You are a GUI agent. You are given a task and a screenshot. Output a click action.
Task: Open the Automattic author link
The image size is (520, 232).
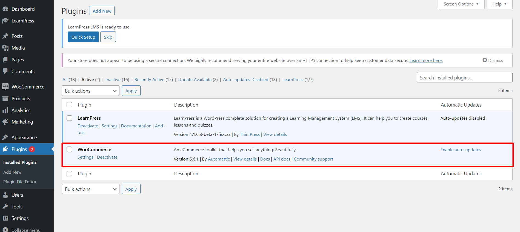219,159
